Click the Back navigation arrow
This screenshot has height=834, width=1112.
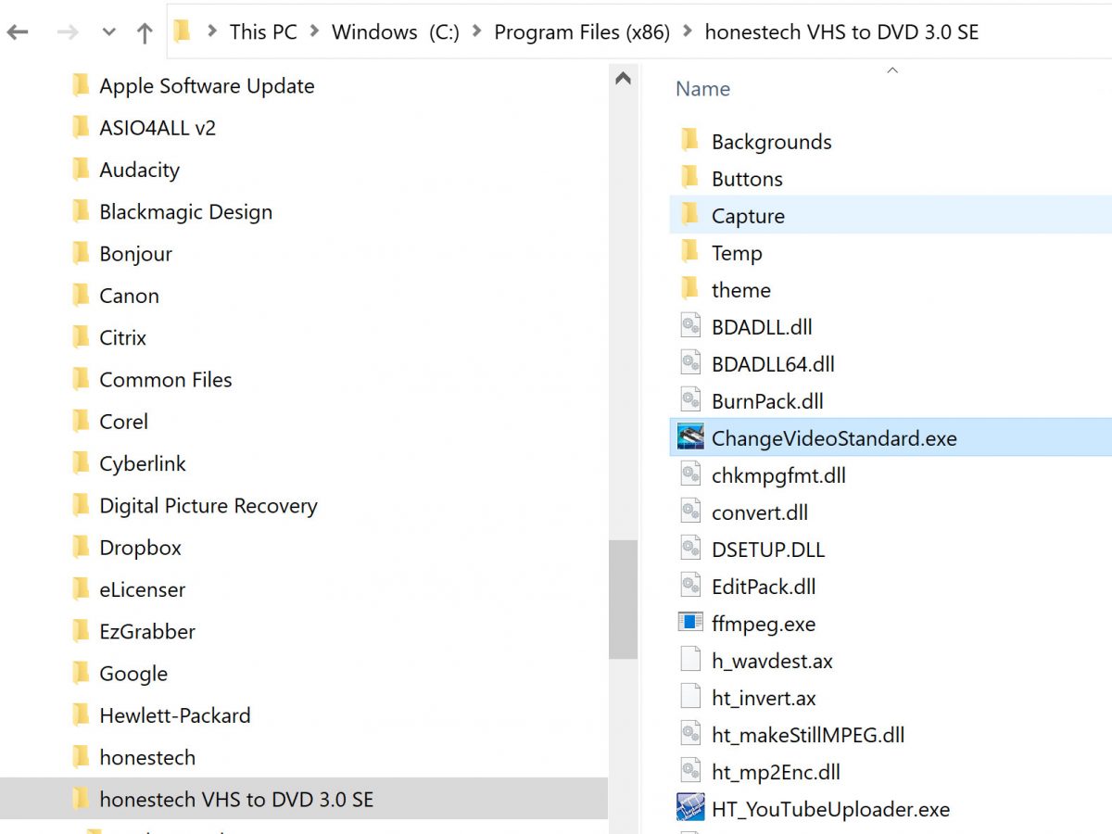(x=19, y=33)
